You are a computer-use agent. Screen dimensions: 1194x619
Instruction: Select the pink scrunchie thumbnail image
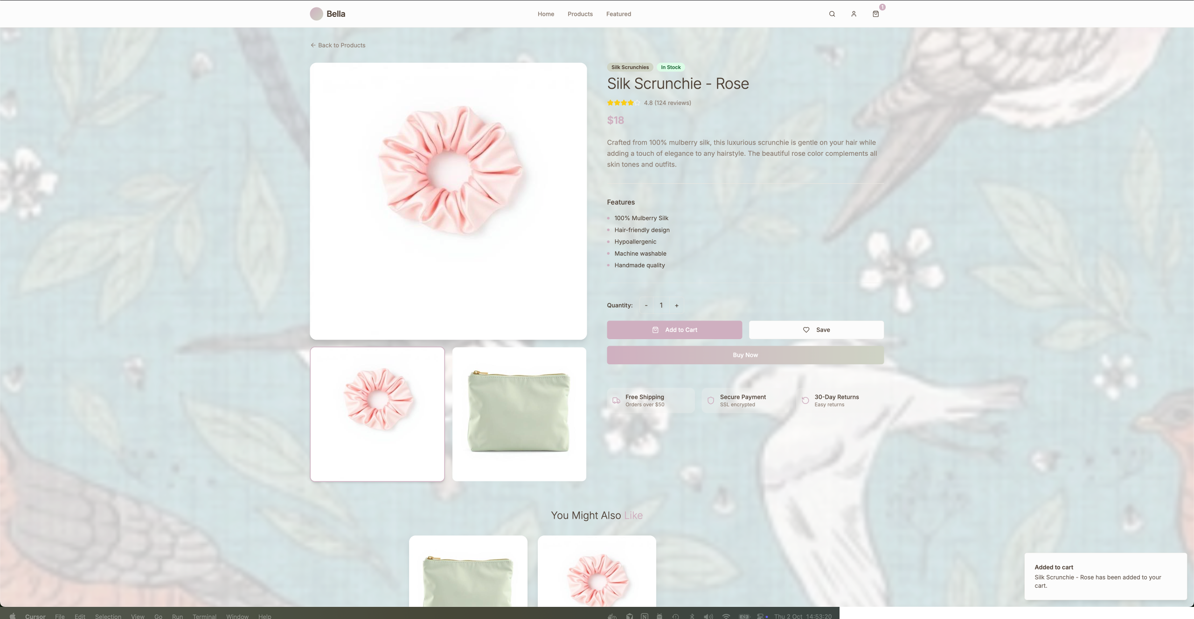click(x=377, y=414)
